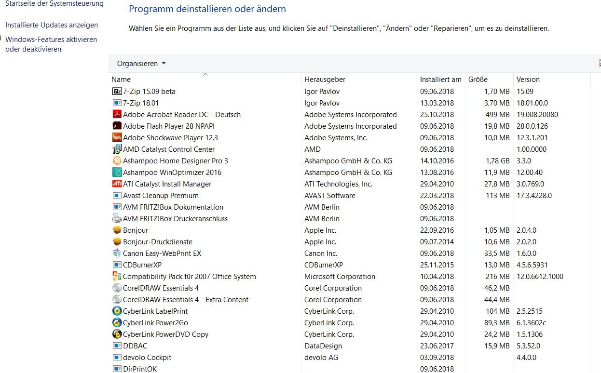Click version value 17.3.4228.0
601x373 pixels.
534,195
